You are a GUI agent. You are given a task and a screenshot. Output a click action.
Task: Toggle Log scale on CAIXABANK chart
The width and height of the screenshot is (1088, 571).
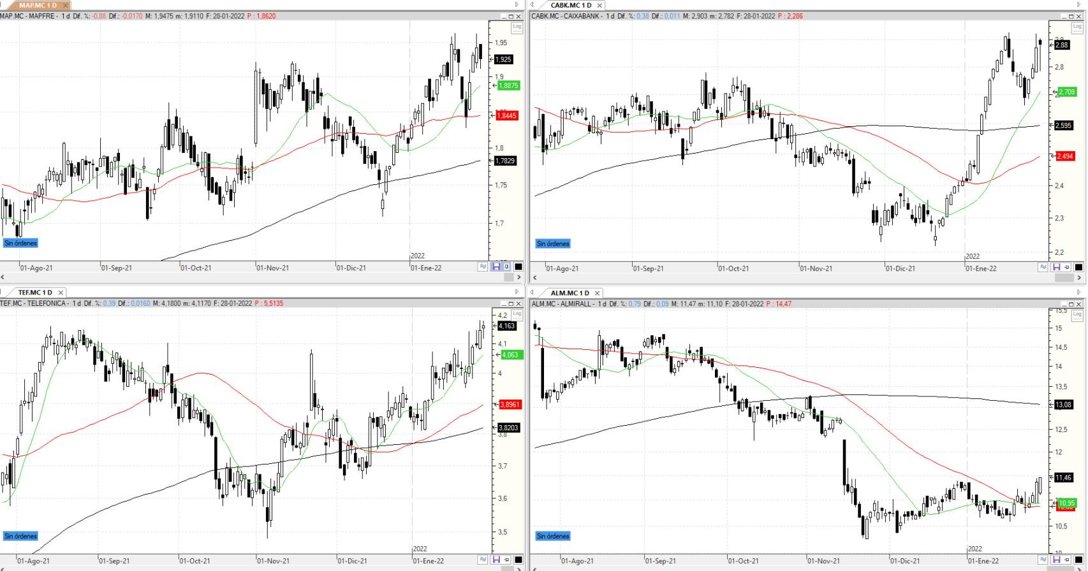click(1077, 27)
